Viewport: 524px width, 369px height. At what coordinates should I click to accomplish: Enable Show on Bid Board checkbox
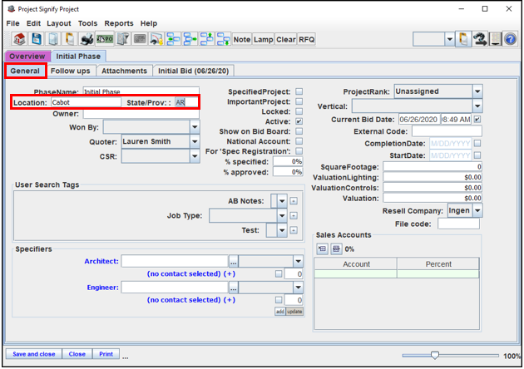tap(299, 131)
